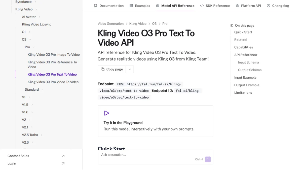Jump to Capabilities section
The image size is (302, 170).
[244, 47]
